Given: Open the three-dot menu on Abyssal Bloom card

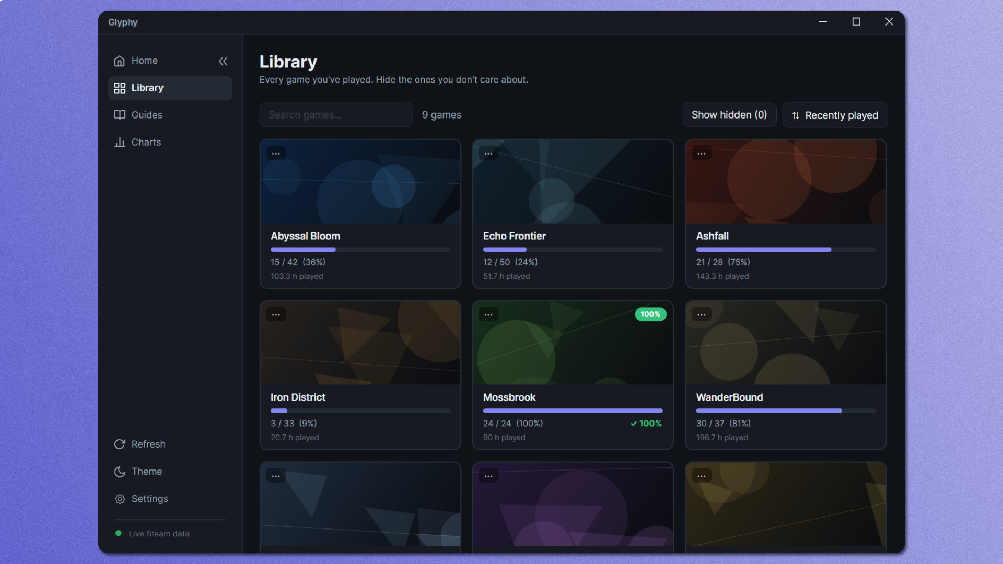Looking at the screenshot, I should (276, 153).
